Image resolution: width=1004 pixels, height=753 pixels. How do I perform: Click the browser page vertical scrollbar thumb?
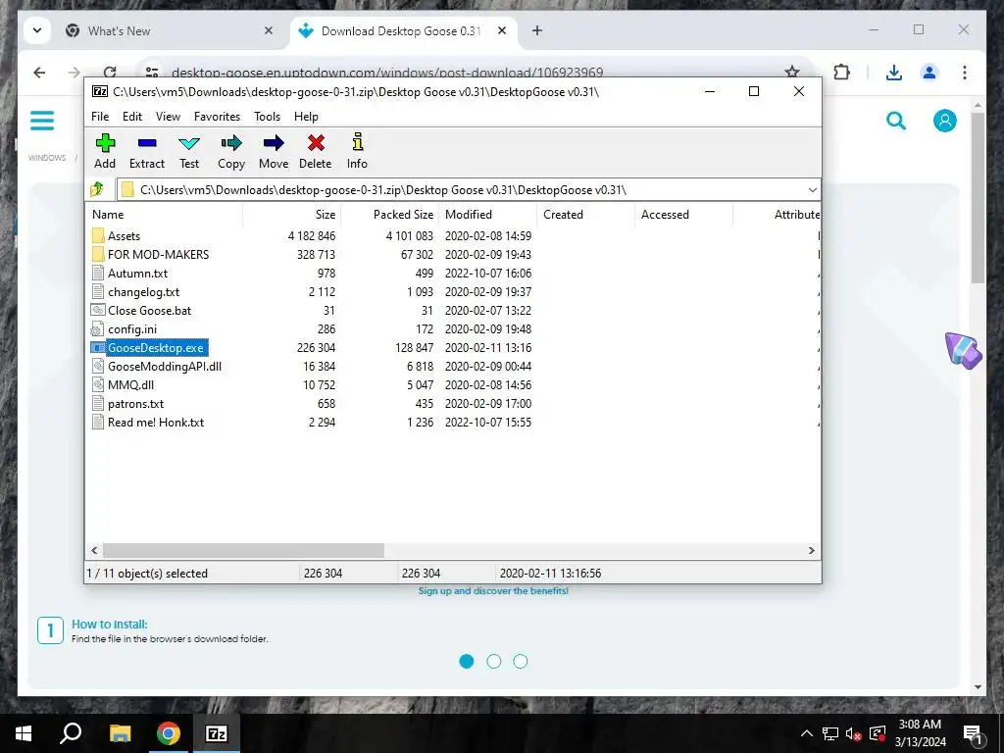978,197
